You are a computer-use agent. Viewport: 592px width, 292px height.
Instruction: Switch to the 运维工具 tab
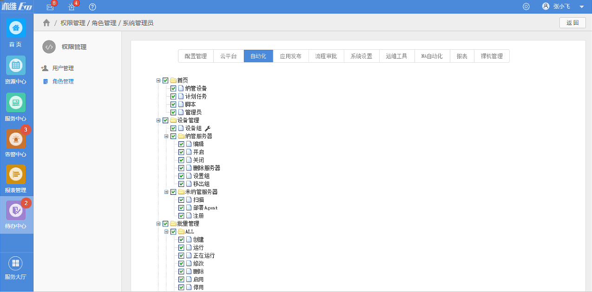pos(396,56)
